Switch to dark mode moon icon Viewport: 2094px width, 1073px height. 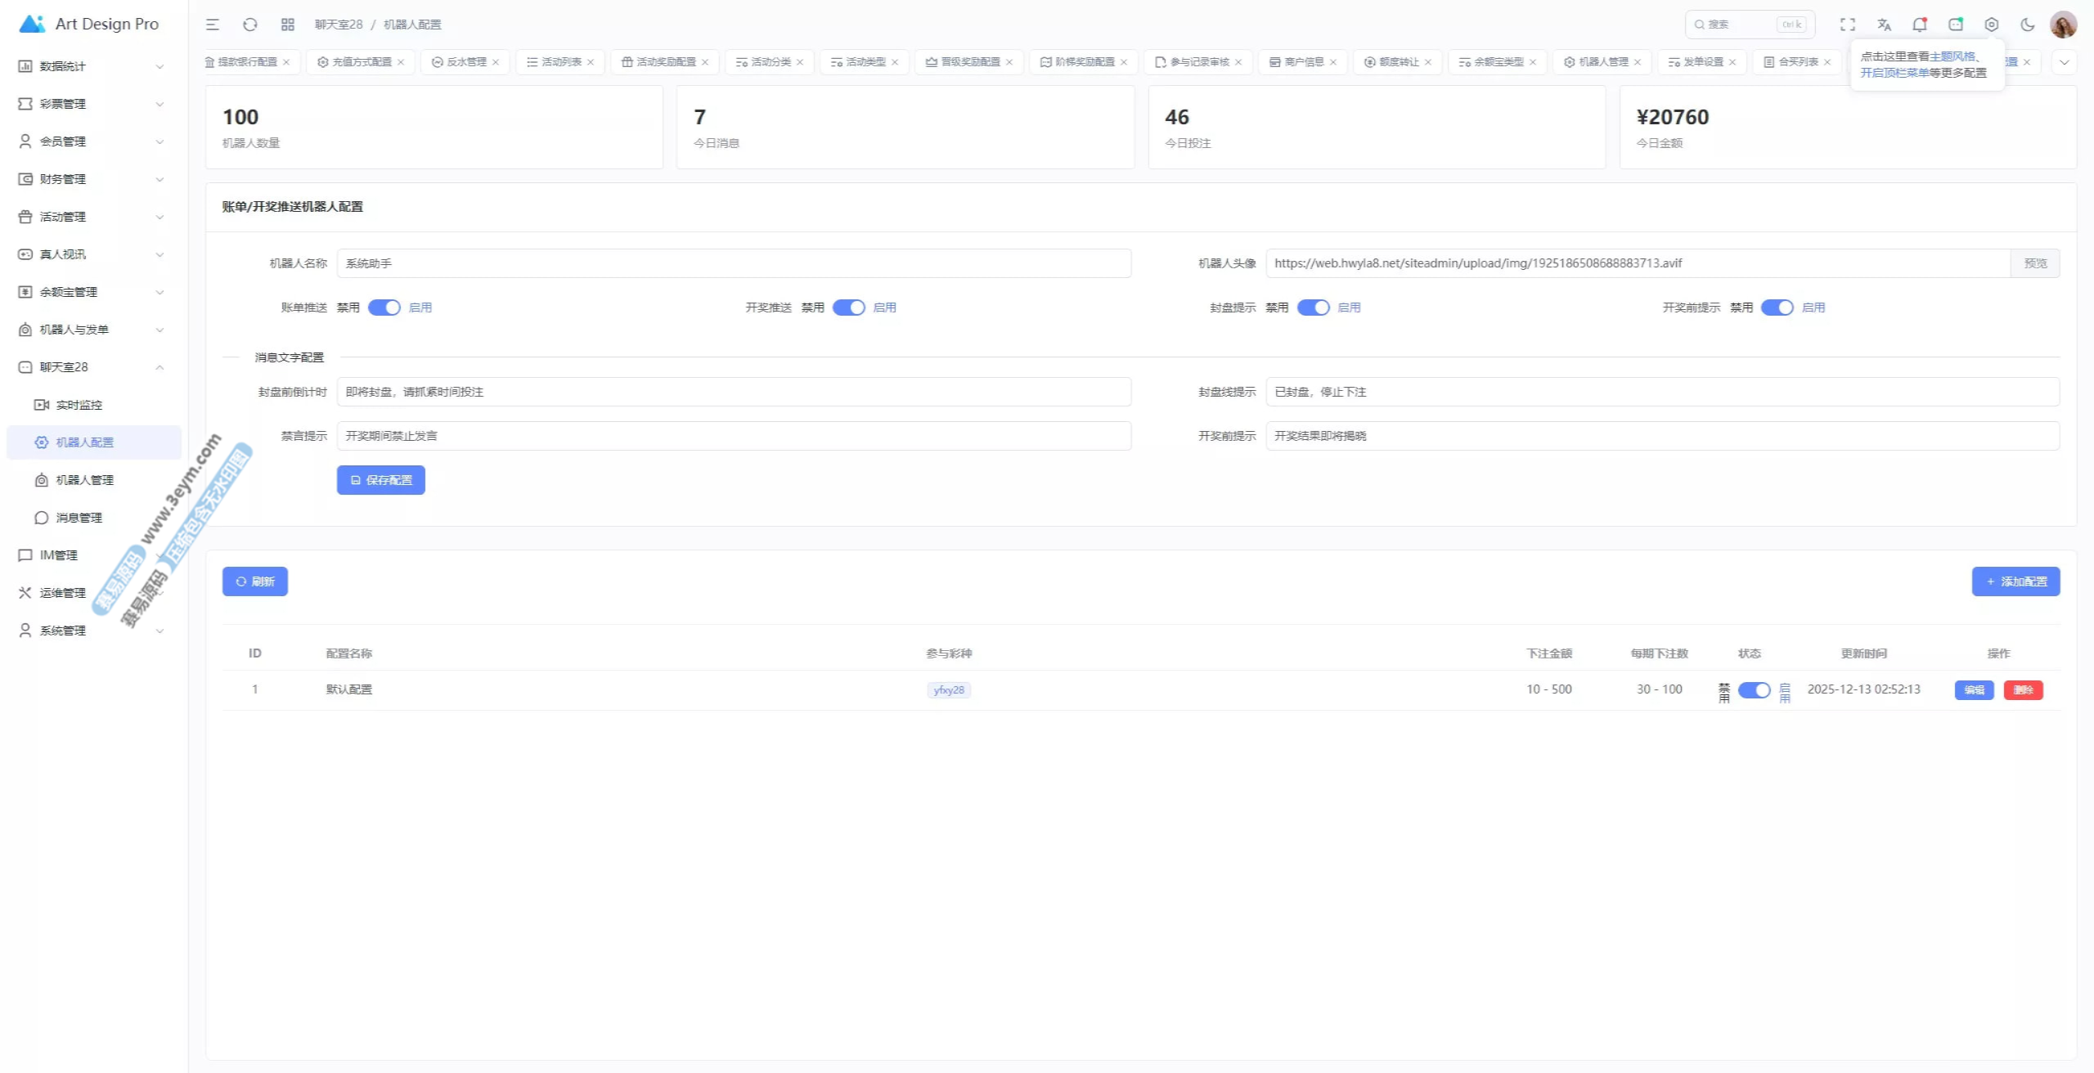2028,25
